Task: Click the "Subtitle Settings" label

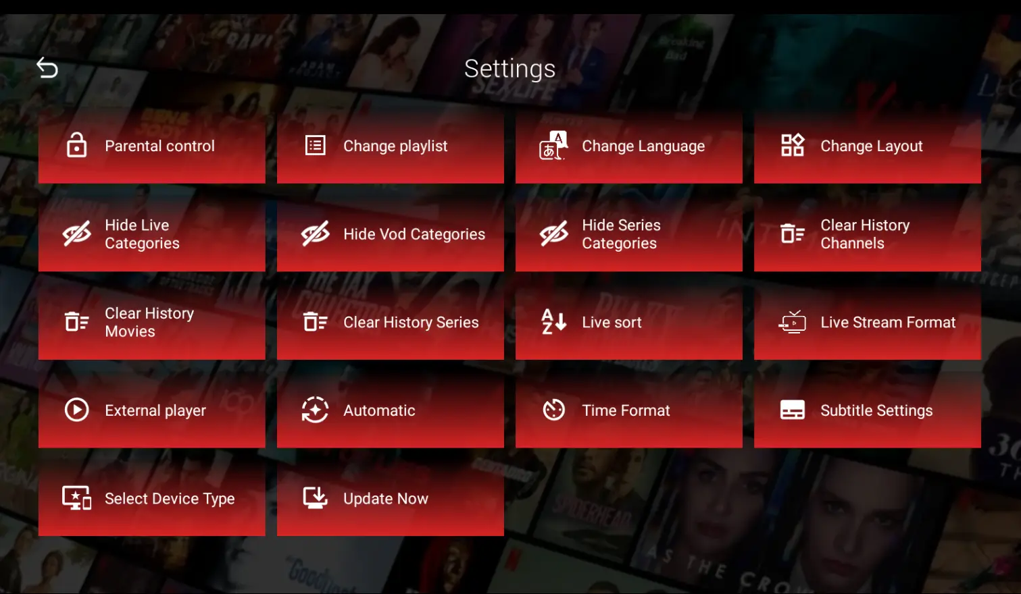Action: click(x=876, y=410)
